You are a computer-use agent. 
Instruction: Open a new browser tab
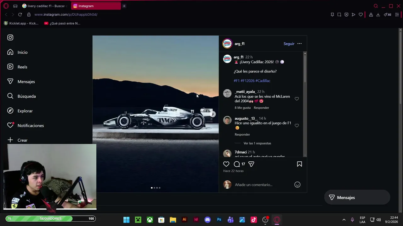pyautogui.click(x=124, y=6)
